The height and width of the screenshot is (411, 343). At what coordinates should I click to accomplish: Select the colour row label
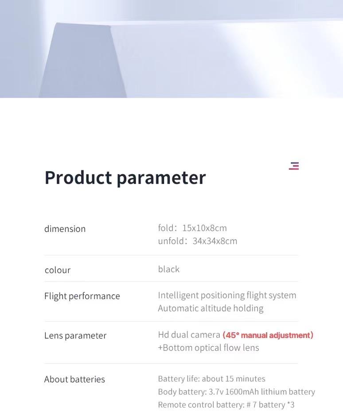58,270
